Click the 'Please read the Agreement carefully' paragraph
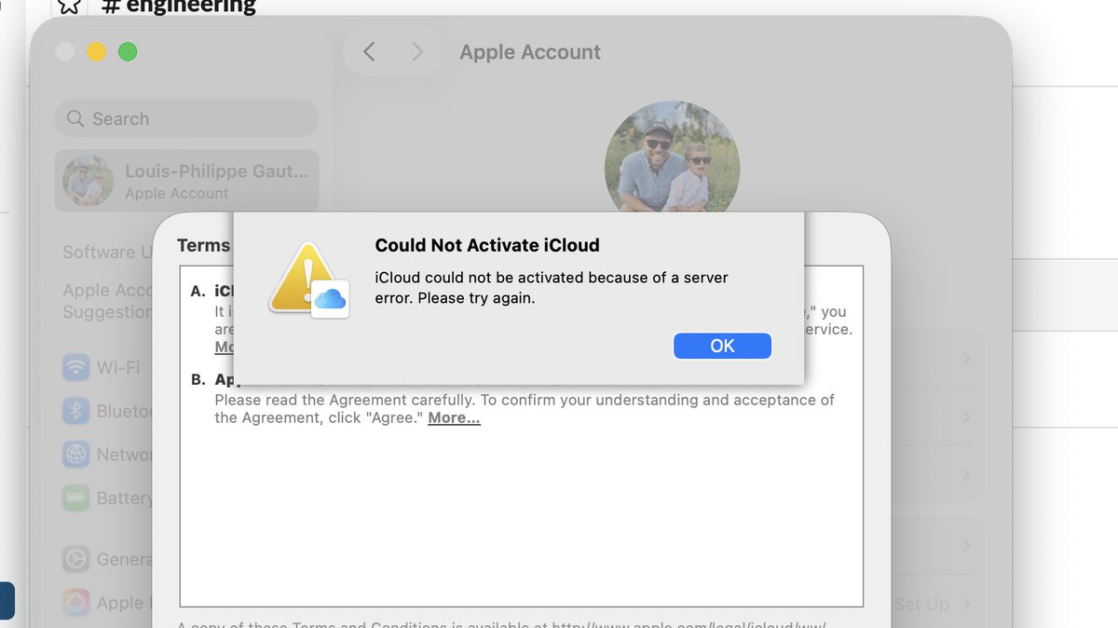The width and height of the screenshot is (1118, 628). (x=525, y=409)
